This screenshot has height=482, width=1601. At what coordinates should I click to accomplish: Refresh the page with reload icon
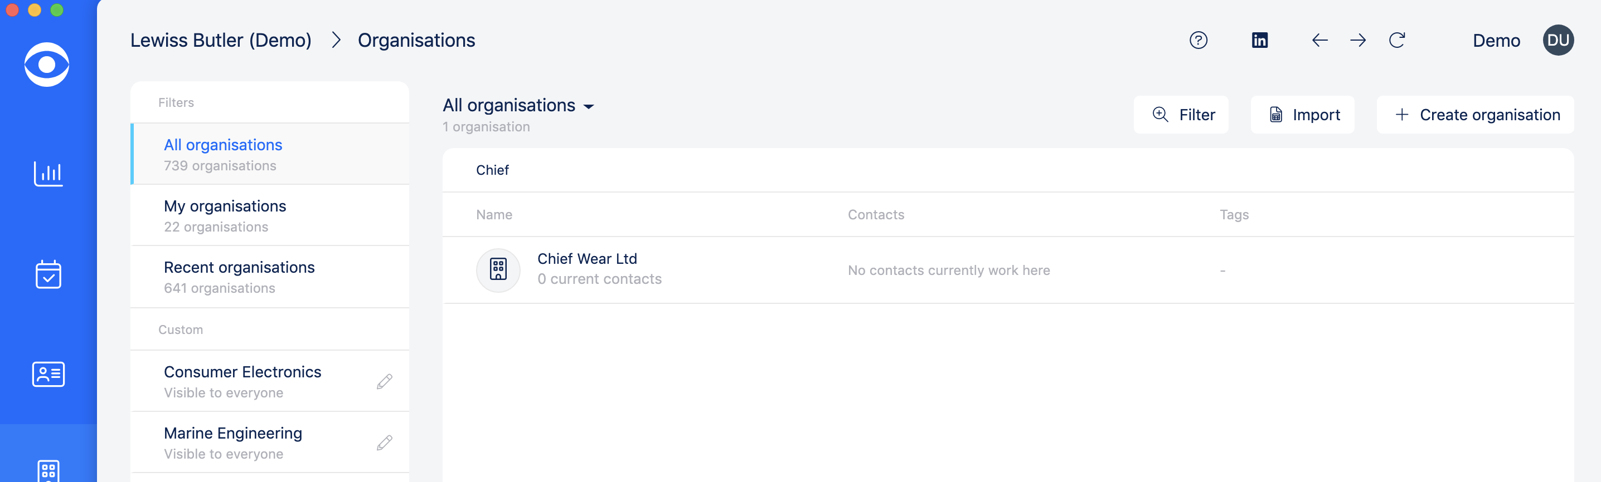tap(1396, 40)
